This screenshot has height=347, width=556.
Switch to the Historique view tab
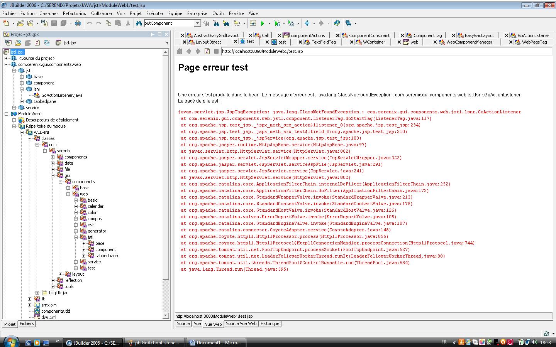(270, 324)
